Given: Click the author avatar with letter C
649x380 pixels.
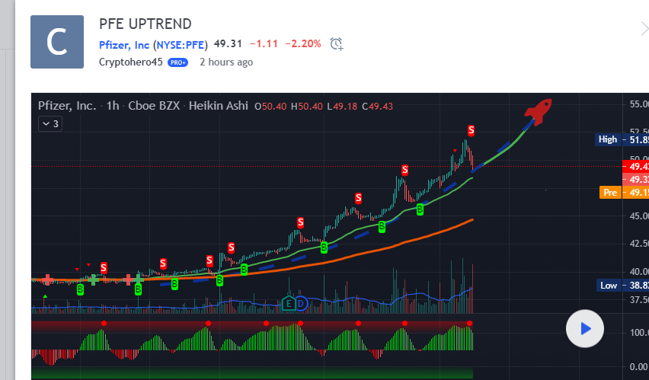Looking at the screenshot, I should coord(57,42).
